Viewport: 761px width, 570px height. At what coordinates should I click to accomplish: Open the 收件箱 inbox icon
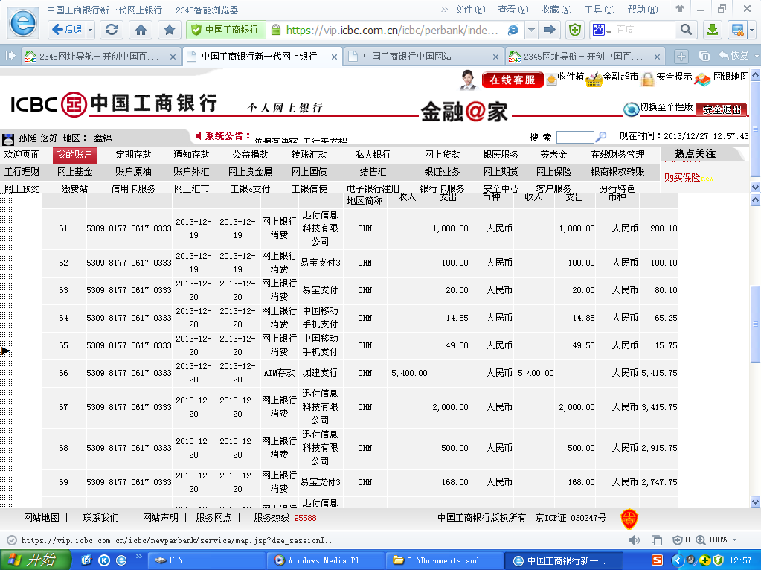pos(551,79)
